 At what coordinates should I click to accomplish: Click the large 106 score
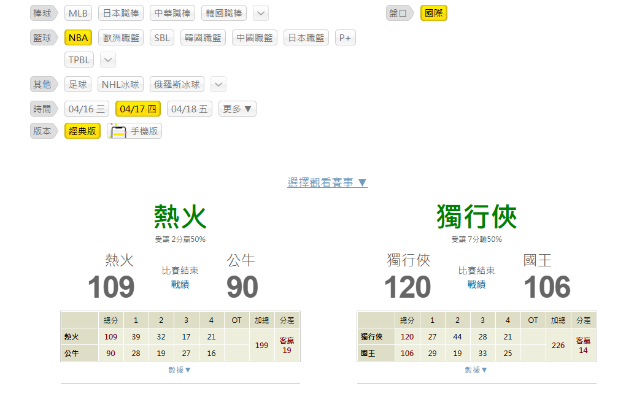coord(547,287)
